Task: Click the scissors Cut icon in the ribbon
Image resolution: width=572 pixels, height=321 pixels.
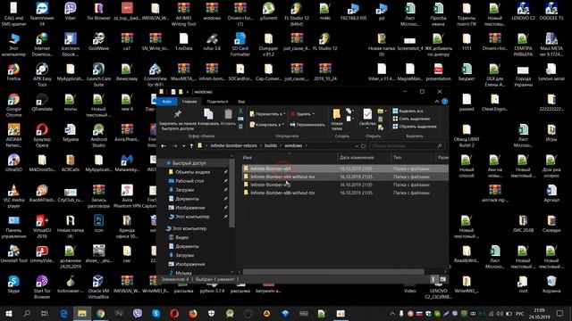Action: coord(240,111)
